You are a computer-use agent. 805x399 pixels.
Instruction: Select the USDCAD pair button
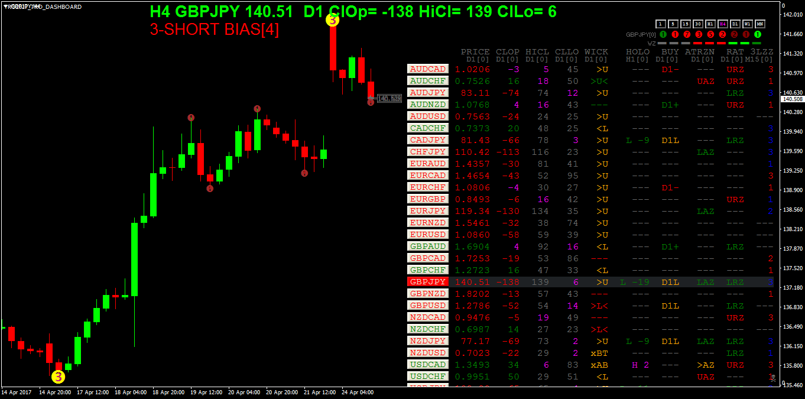428,365
